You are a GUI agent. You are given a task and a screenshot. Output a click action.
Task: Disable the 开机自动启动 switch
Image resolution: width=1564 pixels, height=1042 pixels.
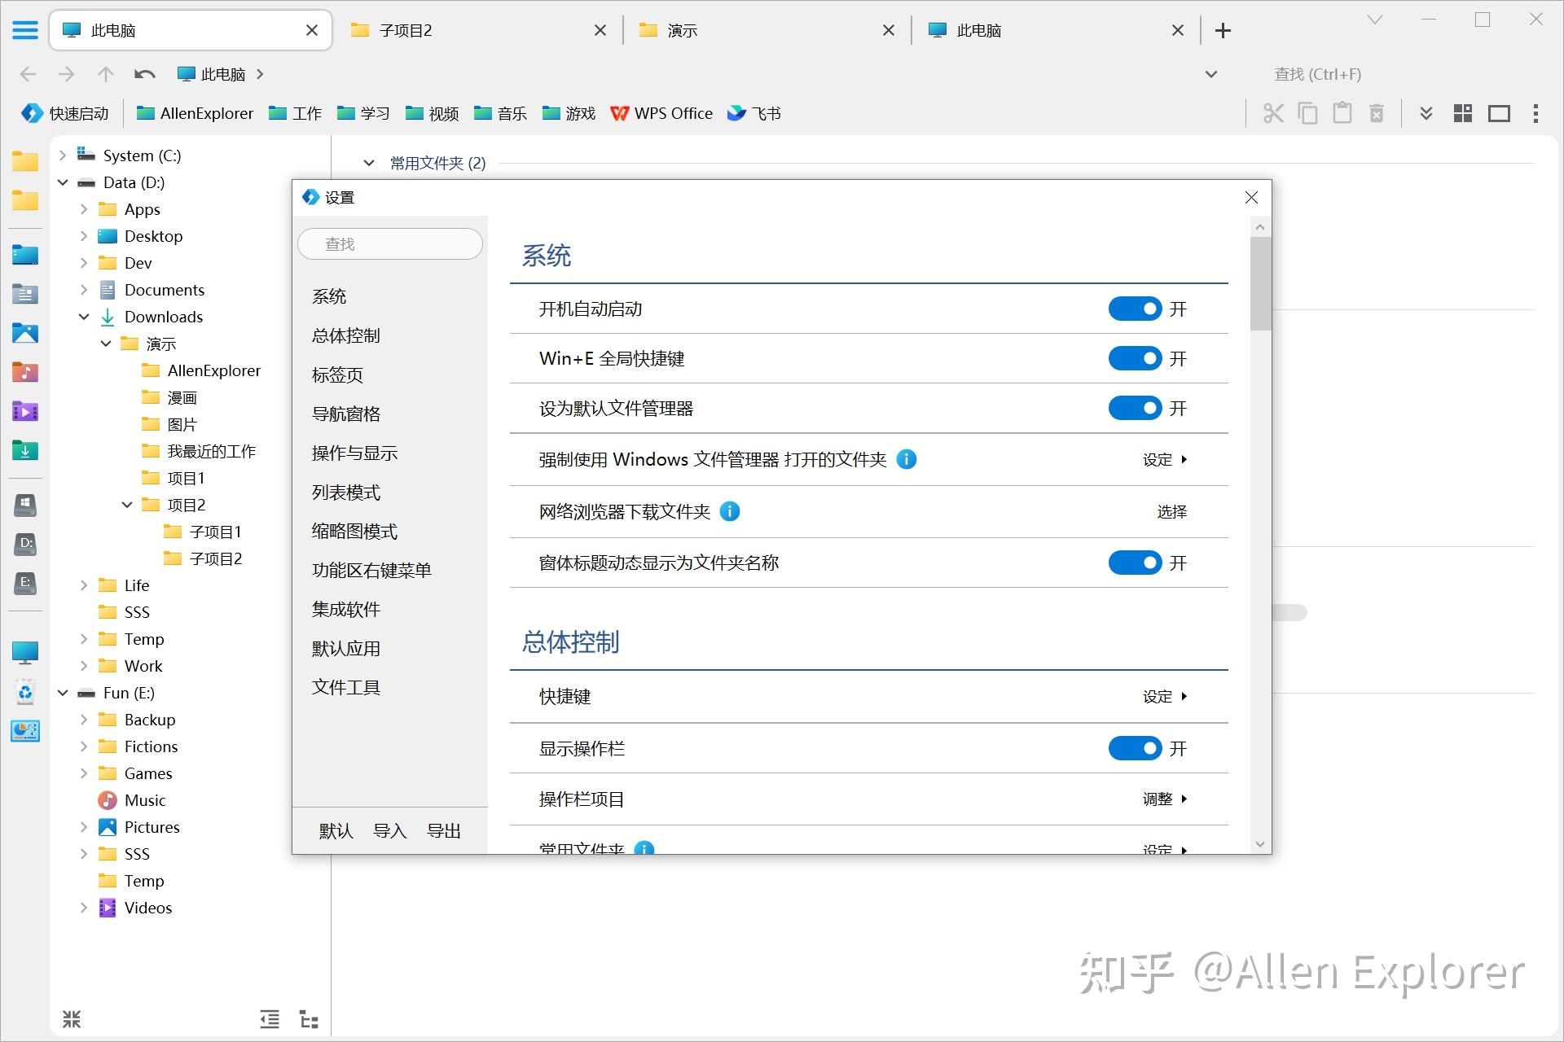click(x=1135, y=309)
